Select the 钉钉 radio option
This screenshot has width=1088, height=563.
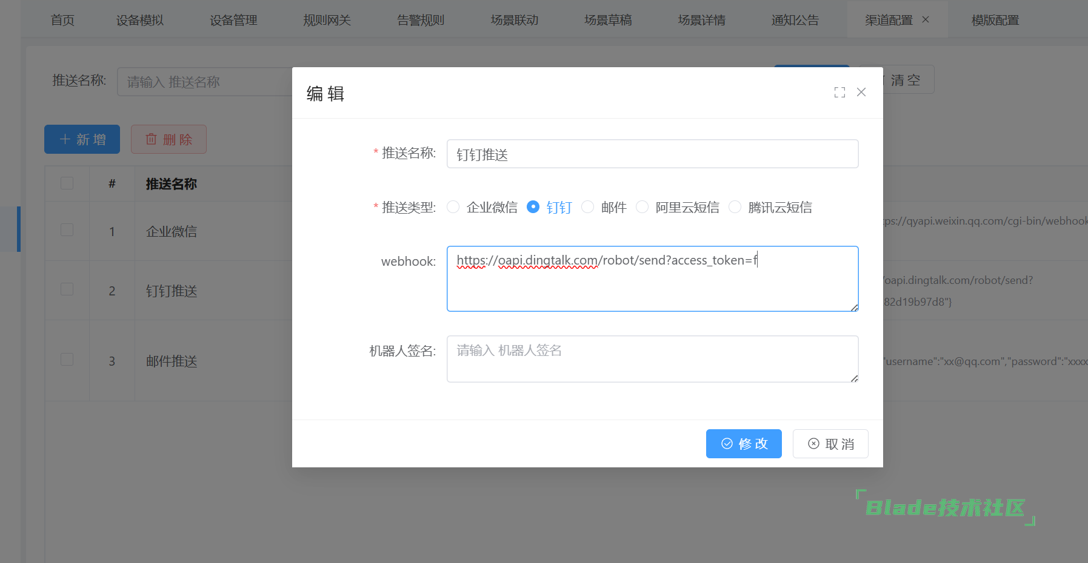click(x=533, y=207)
